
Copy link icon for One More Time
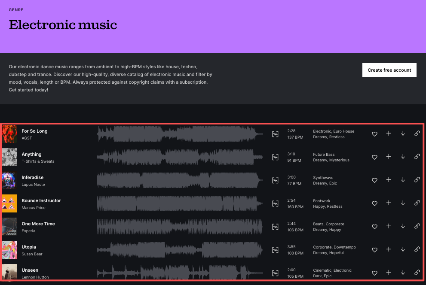tap(417, 226)
